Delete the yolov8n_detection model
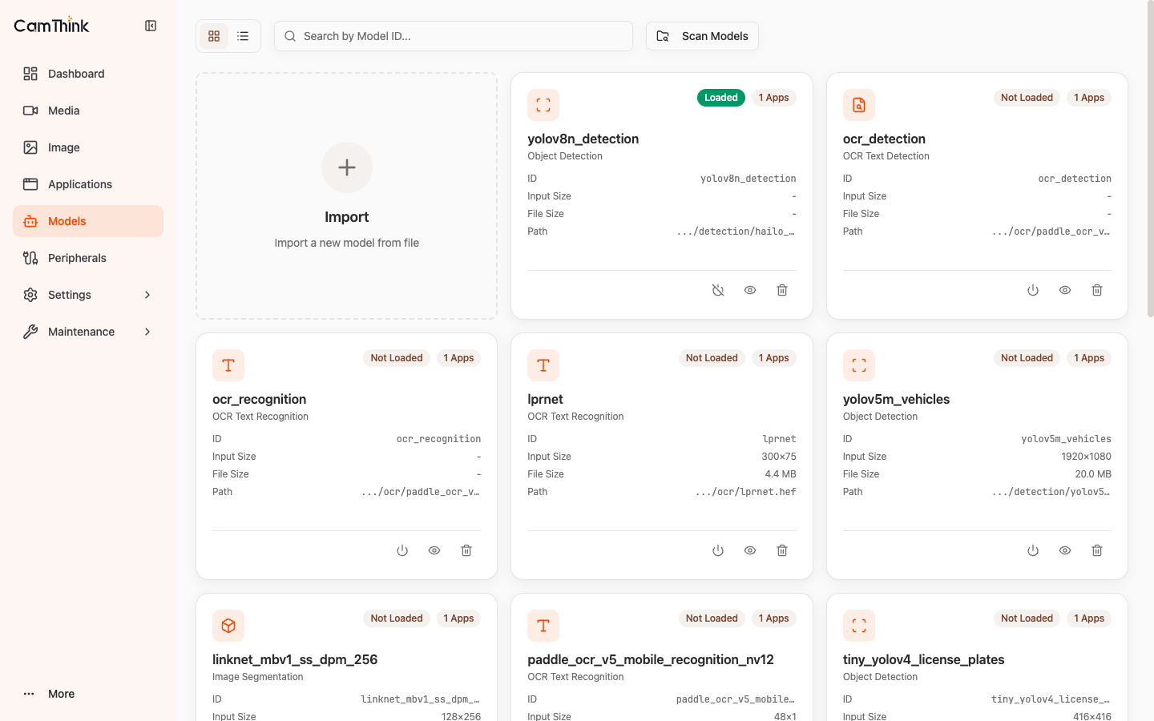This screenshot has height=721, width=1154. click(782, 290)
